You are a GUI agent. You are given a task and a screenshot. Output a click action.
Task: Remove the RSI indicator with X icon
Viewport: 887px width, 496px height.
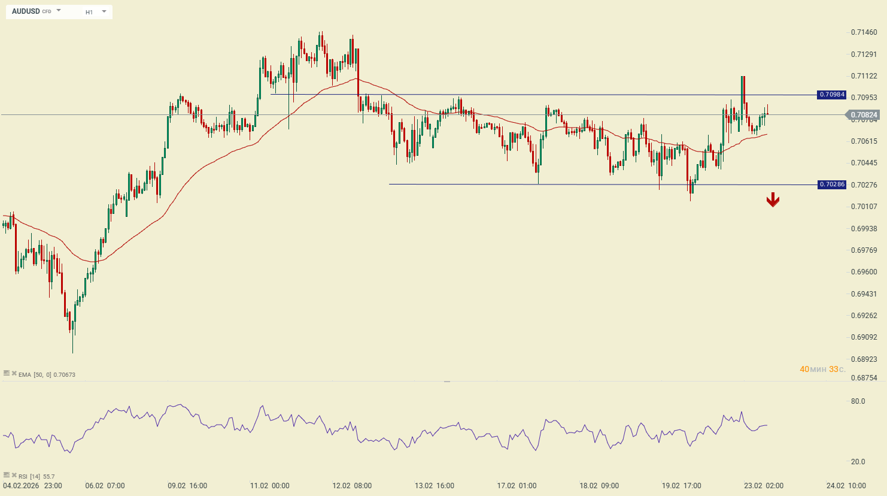pos(14,475)
